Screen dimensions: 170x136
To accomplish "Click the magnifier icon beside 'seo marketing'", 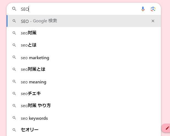I will [14, 57].
